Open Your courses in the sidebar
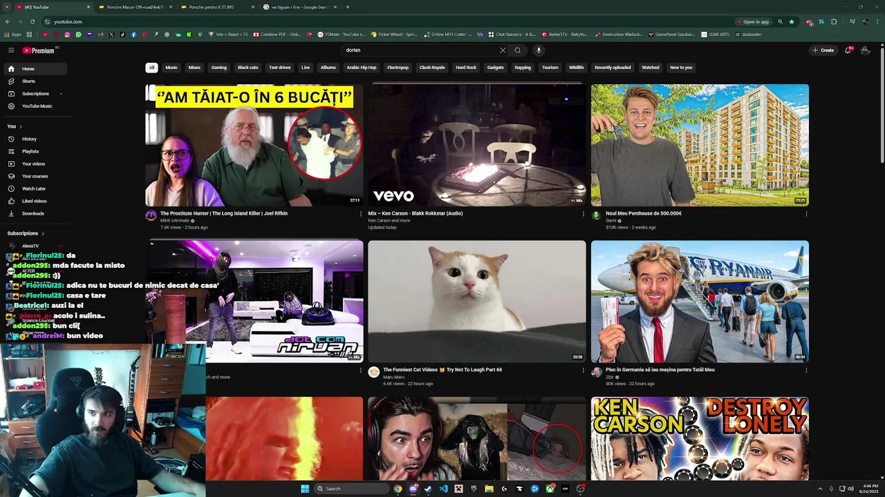The image size is (885, 497). (35, 176)
